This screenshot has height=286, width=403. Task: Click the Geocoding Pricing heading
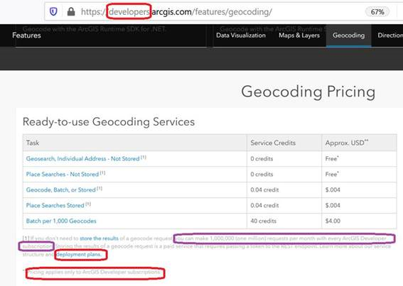[308, 92]
